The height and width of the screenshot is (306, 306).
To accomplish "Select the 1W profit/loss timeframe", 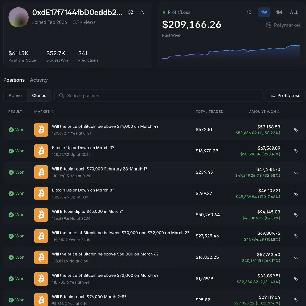I will pyautogui.click(x=264, y=12).
